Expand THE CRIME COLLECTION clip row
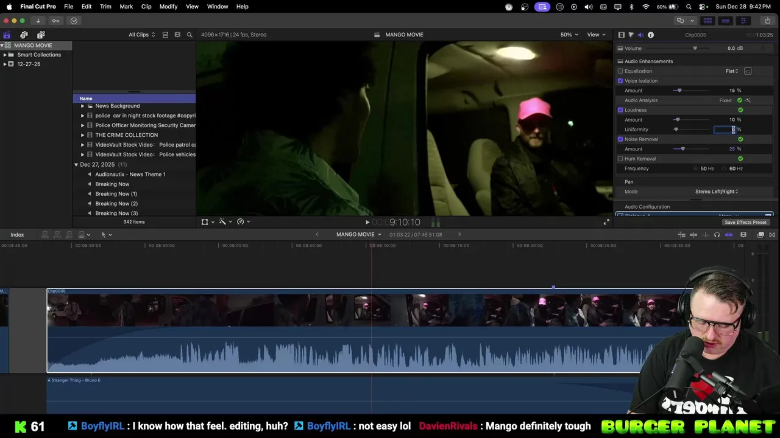 [82, 135]
